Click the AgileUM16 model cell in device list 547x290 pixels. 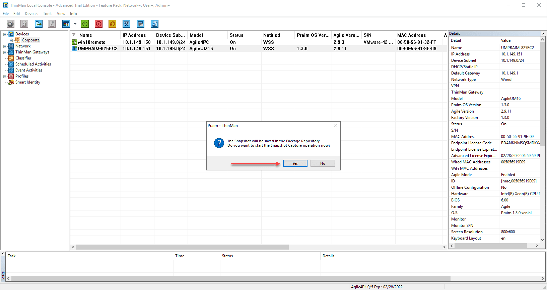(x=201, y=48)
